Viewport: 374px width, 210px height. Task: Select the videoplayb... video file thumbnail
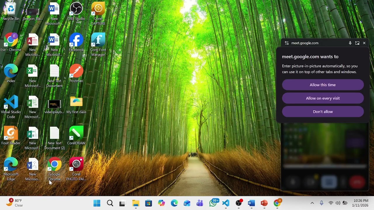click(x=54, y=106)
